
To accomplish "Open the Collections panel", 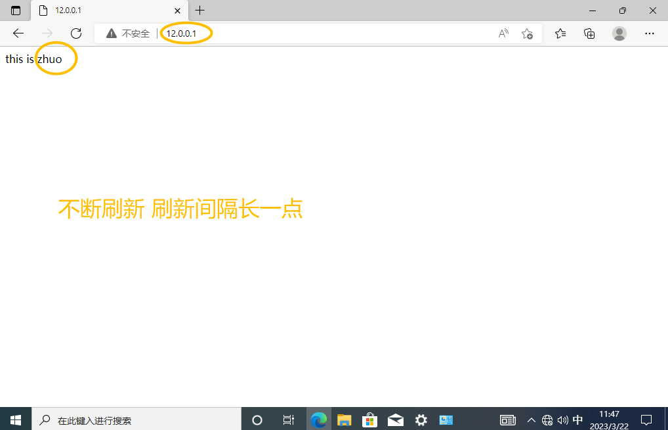I will [x=589, y=33].
